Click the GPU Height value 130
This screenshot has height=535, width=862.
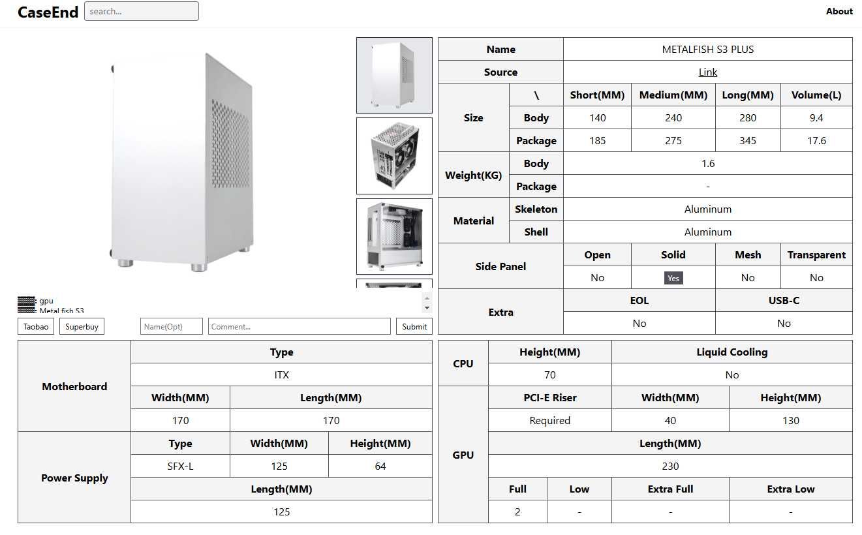[x=791, y=420]
